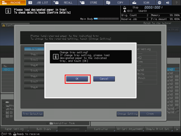Open the Both Sides menu
The image size is (181, 136).
[x=43, y=129]
